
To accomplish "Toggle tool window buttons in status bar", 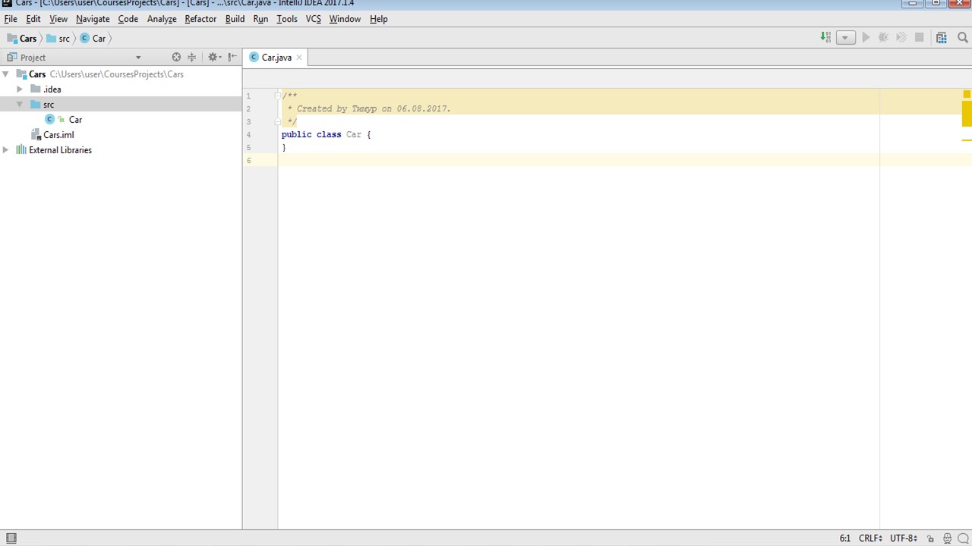I will tap(11, 538).
